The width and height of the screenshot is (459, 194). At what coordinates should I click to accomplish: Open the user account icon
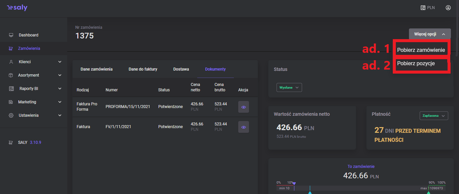coord(448,8)
